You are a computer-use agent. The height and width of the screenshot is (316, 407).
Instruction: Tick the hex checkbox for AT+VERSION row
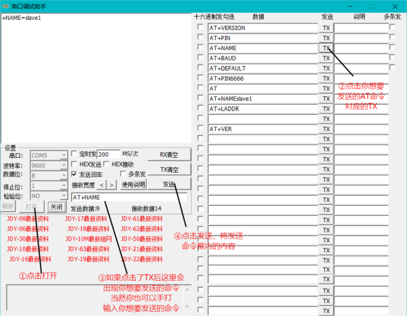[x=200, y=26]
